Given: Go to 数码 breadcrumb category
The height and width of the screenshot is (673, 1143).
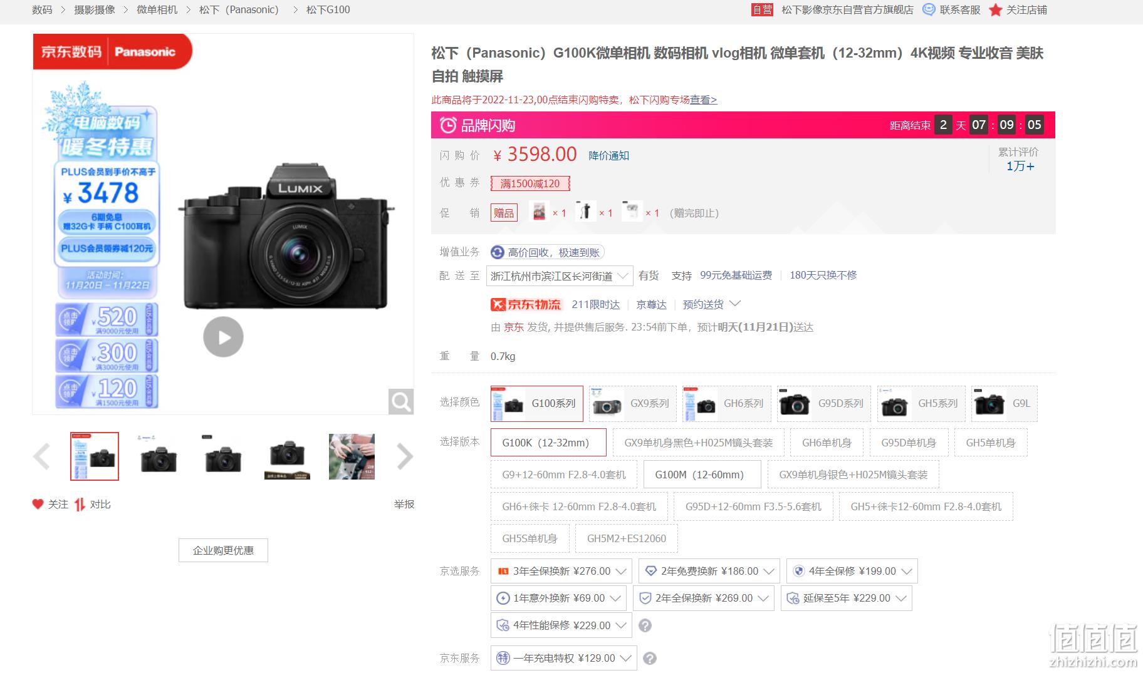Looking at the screenshot, I should (42, 10).
